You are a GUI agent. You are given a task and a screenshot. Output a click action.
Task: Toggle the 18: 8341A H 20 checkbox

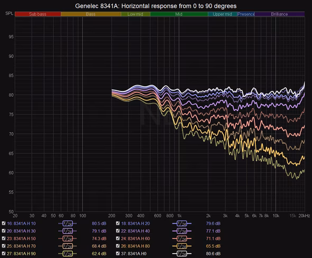[118, 223]
